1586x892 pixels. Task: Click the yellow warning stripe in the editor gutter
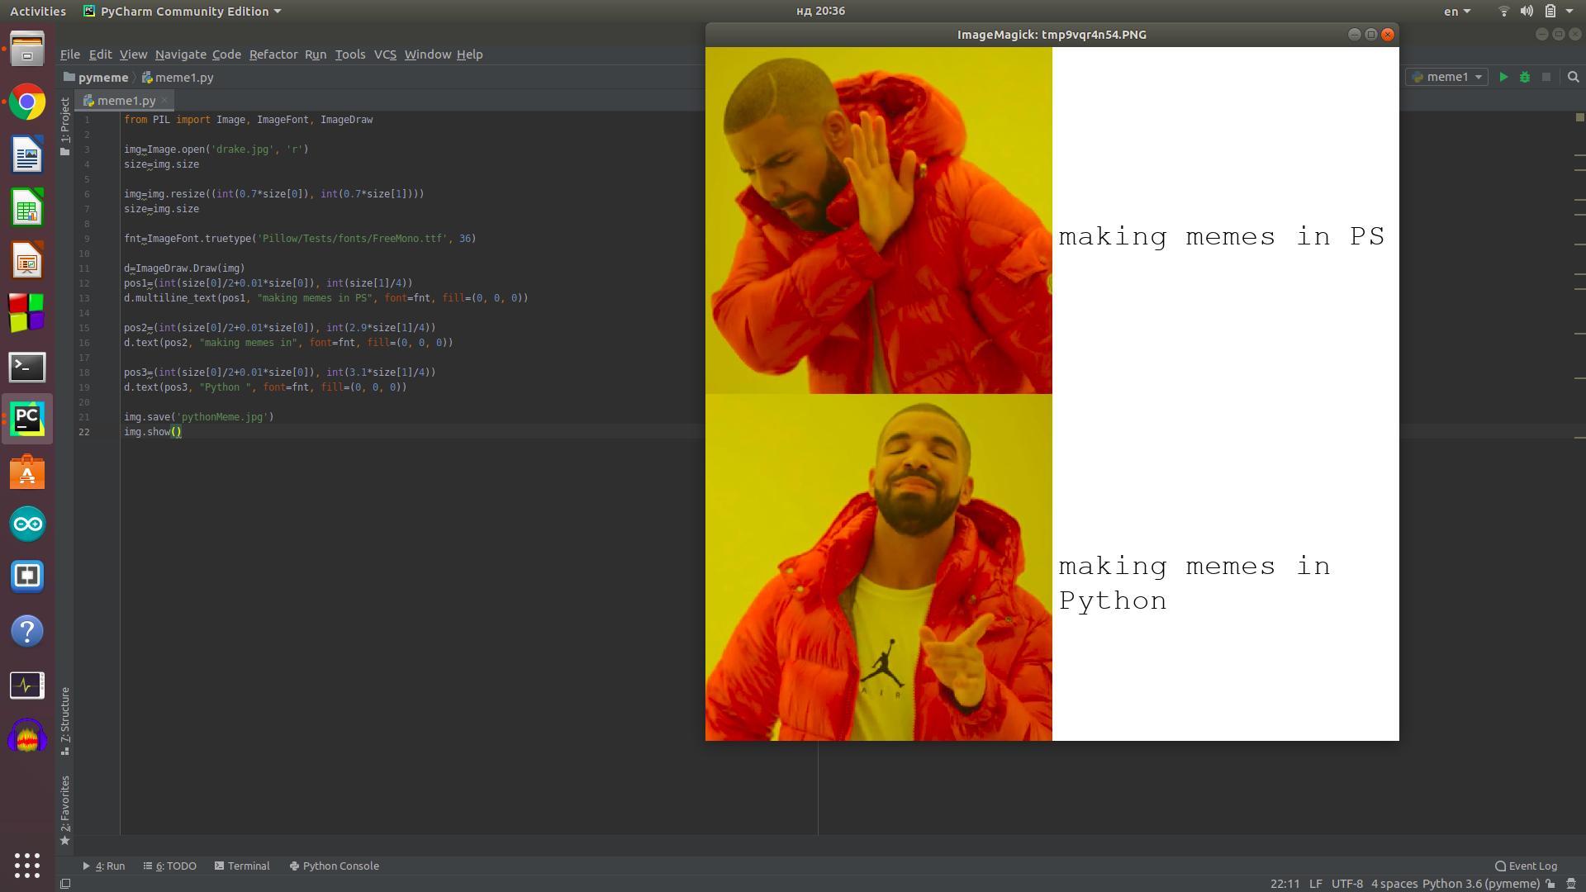pyautogui.click(x=1579, y=155)
